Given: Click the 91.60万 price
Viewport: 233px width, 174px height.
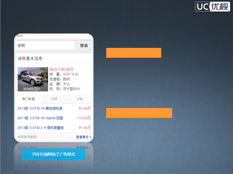Looking at the screenshot, I should 85,108.
